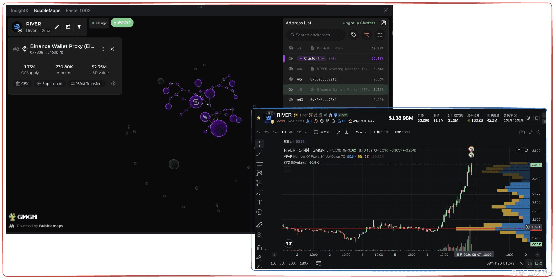Toggle the side panel layout icon
The image size is (556, 280).
(x=536, y=118)
